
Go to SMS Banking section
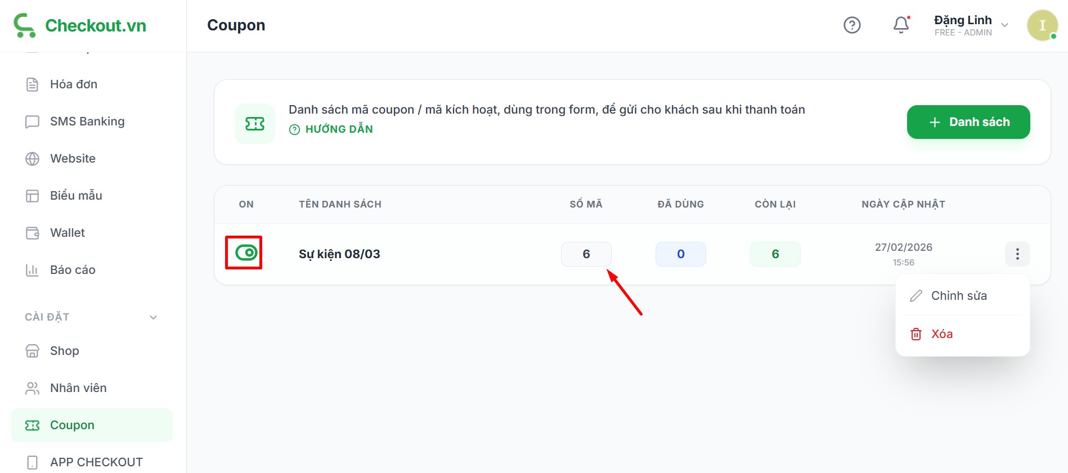(87, 121)
